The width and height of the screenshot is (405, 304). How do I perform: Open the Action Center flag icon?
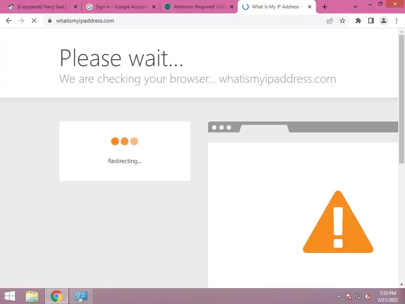click(348, 296)
